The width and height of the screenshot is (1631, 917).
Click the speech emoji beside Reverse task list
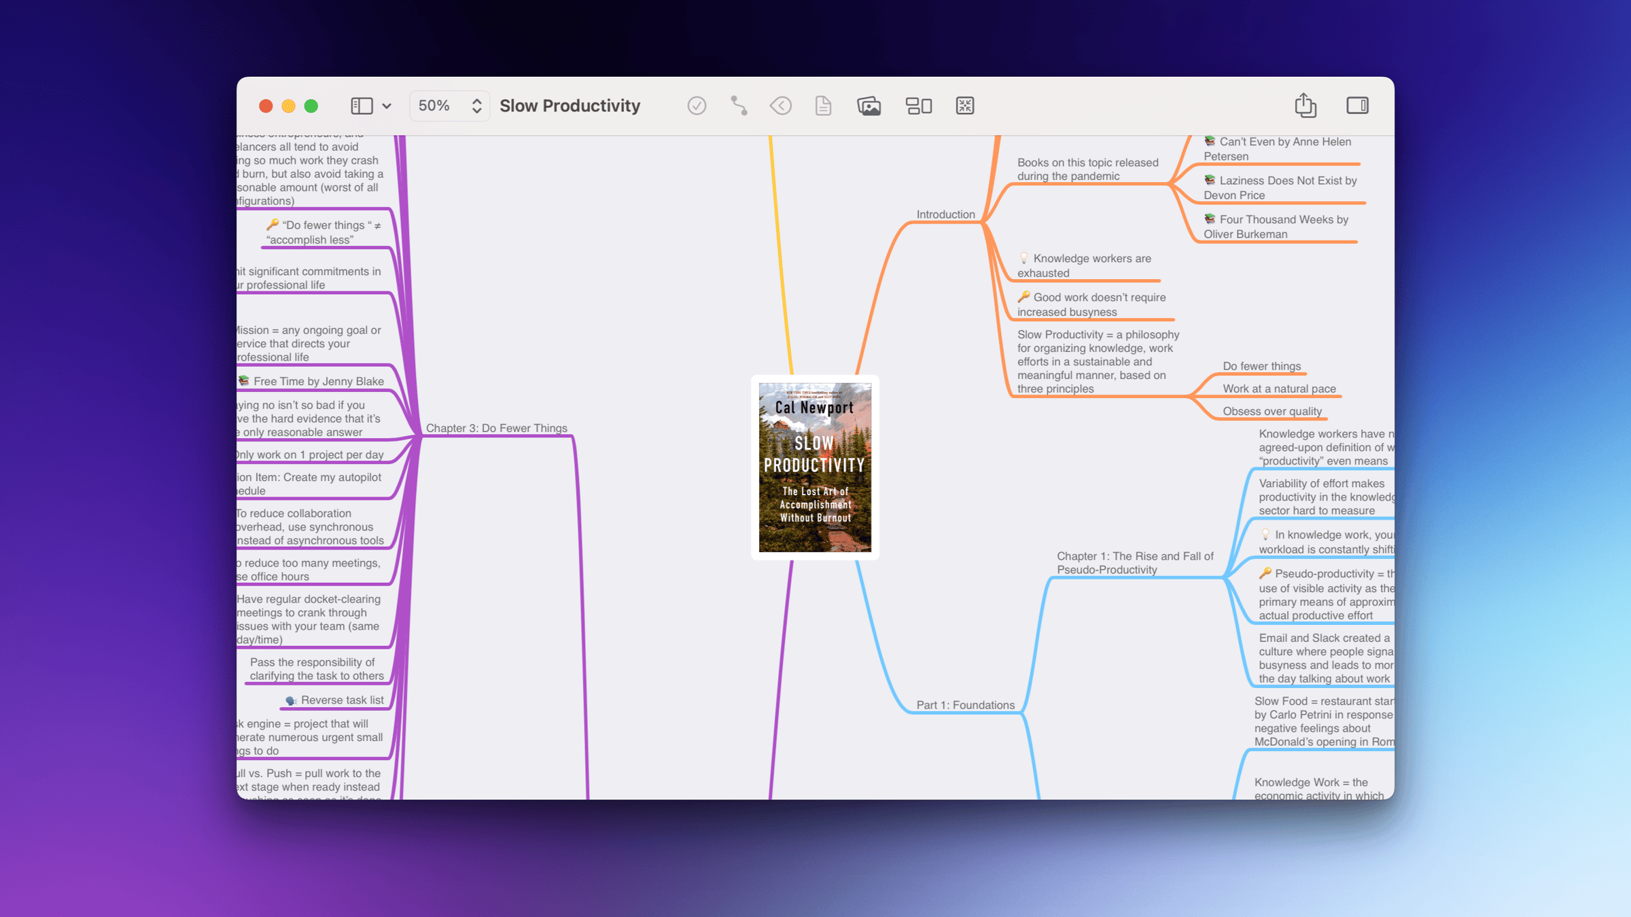[291, 700]
